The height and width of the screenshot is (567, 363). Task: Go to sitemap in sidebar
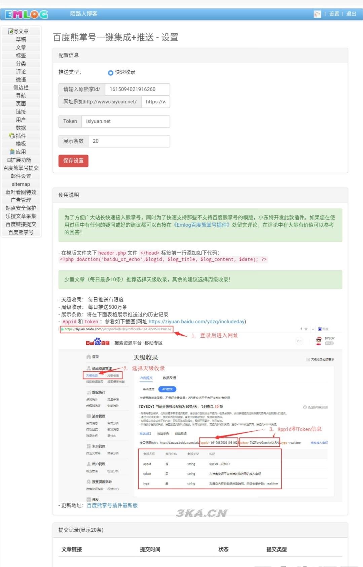21,184
